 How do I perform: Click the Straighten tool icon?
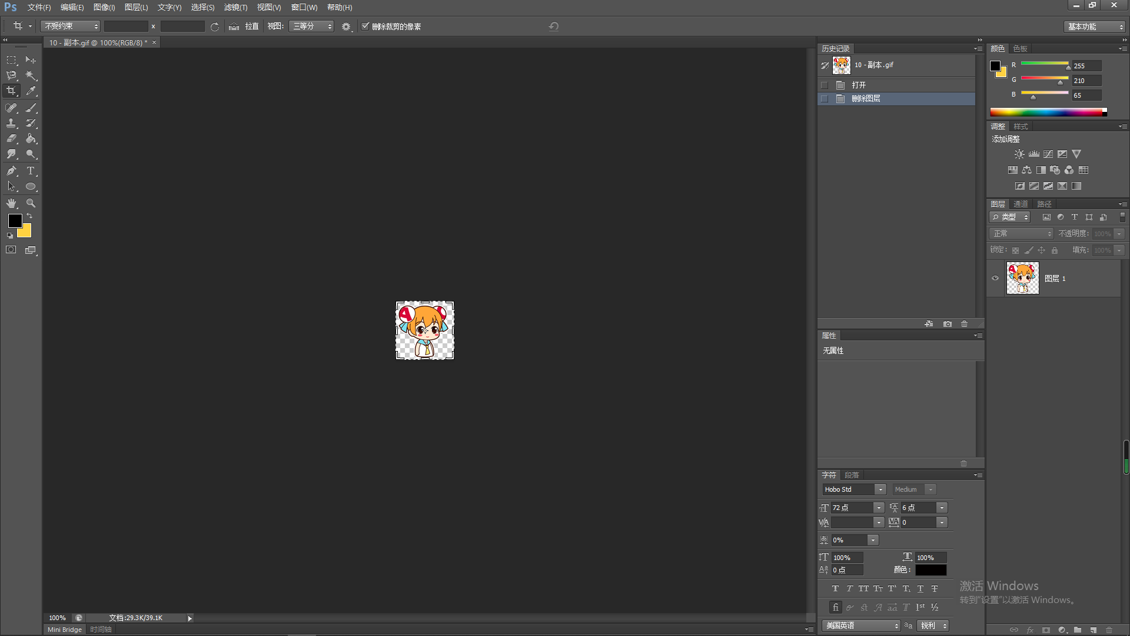click(x=234, y=26)
